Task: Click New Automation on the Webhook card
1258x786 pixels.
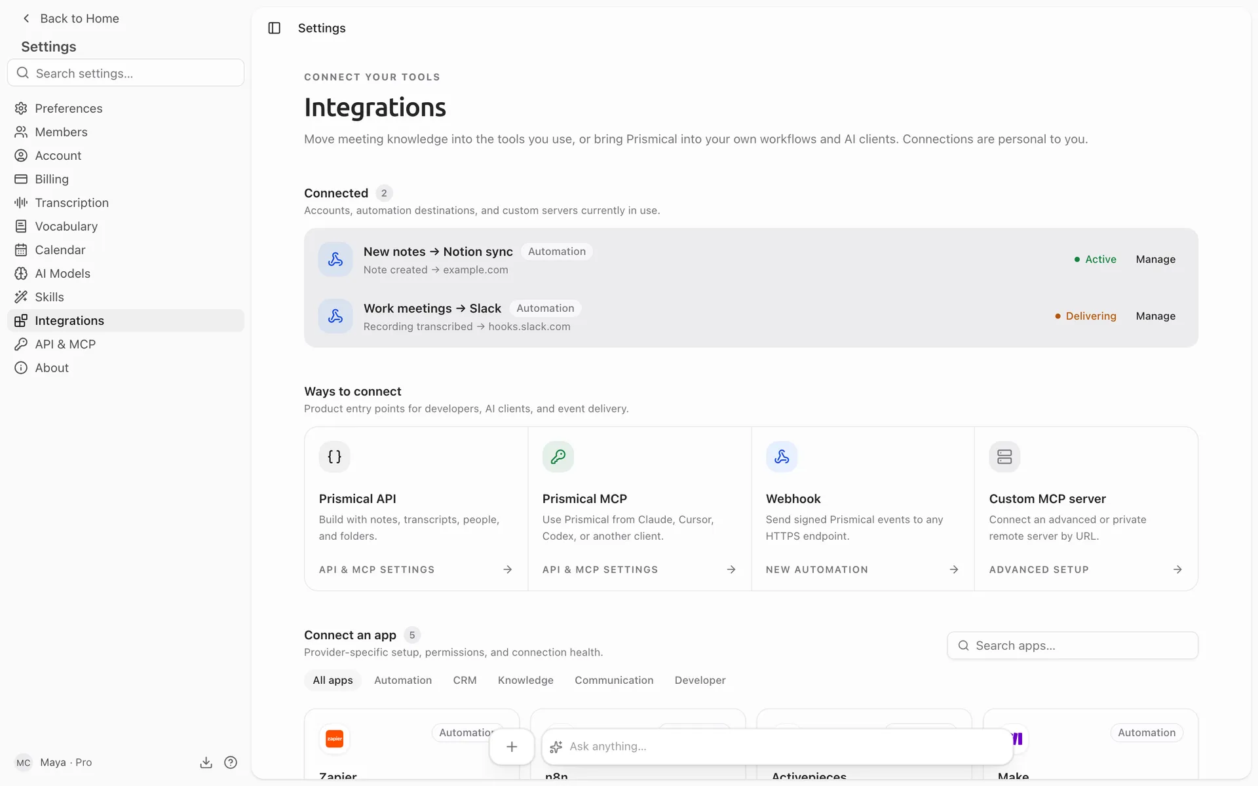Action: click(x=862, y=570)
